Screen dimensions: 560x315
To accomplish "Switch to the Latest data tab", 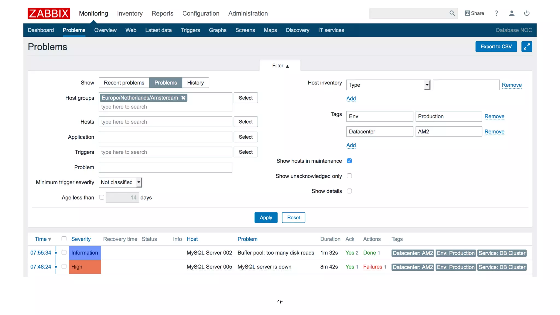I will coord(158,30).
